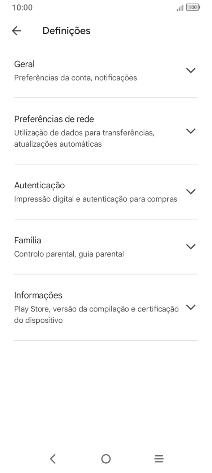Tap Impressão digital e autenticação description
212x473 pixels.
95,199
